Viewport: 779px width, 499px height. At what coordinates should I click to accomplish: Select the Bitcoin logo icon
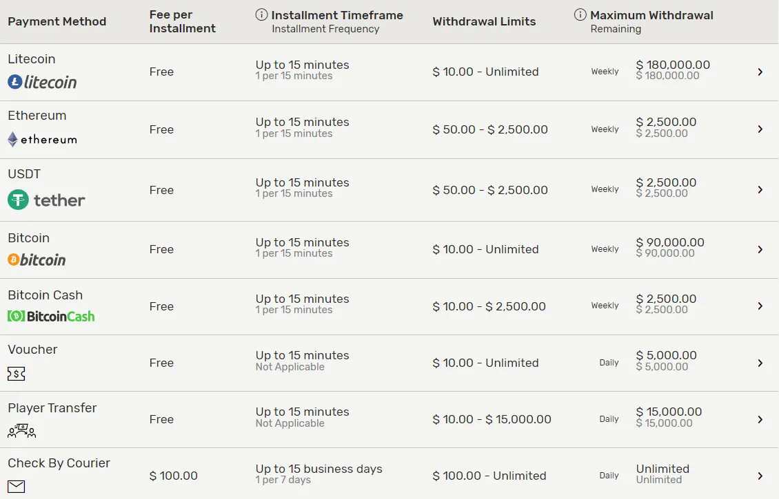tap(14, 260)
